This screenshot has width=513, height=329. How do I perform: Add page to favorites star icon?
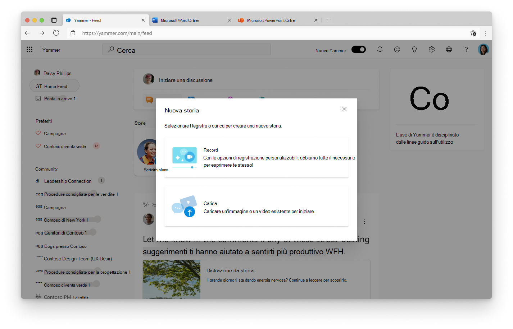pos(473,33)
